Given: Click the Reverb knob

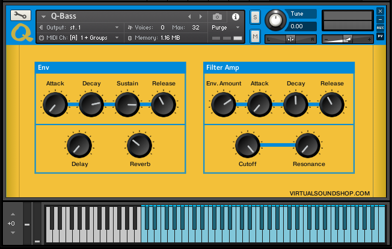Looking at the screenshot, I should (x=139, y=145).
